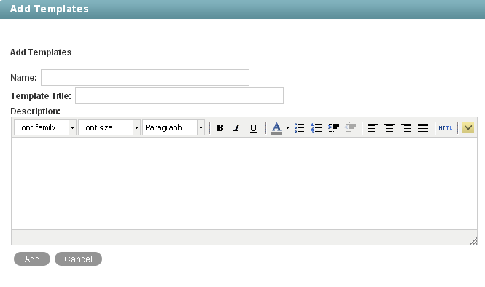Click the Add button
485x287 pixels.
pos(32,259)
